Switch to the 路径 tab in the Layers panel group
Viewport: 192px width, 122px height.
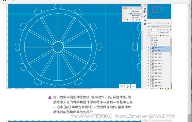click(153, 27)
